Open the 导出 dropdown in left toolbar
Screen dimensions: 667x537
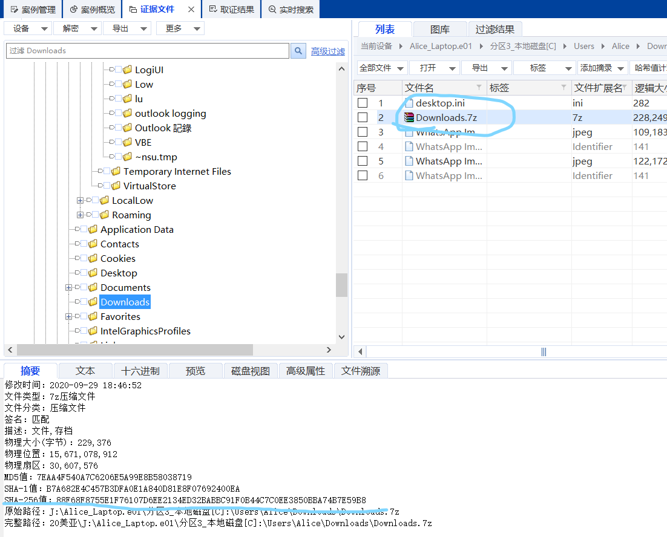click(x=127, y=28)
